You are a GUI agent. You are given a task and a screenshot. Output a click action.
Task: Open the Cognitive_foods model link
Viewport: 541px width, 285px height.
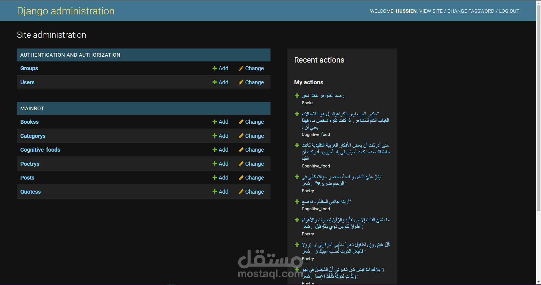point(40,150)
